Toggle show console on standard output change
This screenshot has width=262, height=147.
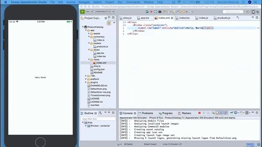click(x=222, y=113)
